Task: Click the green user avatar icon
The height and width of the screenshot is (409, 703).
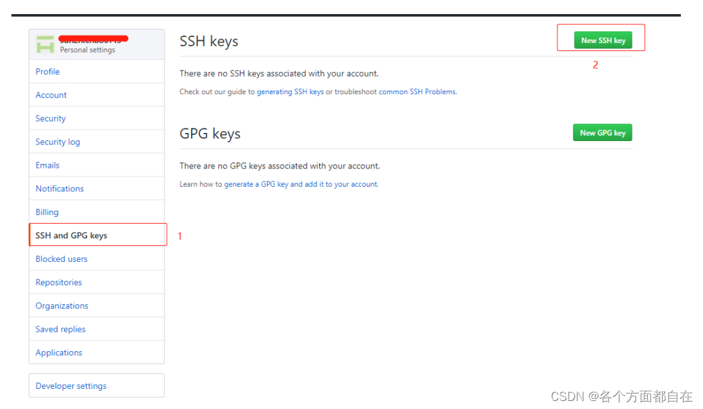Action: (x=45, y=44)
